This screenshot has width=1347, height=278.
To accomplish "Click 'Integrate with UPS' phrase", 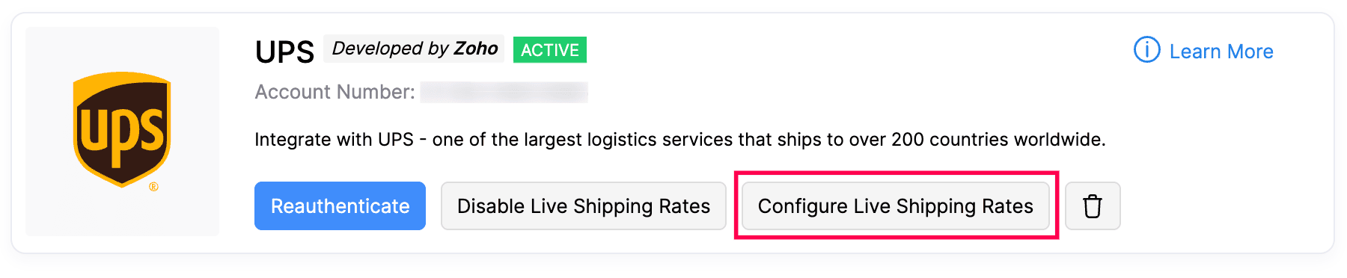I will (x=334, y=140).
